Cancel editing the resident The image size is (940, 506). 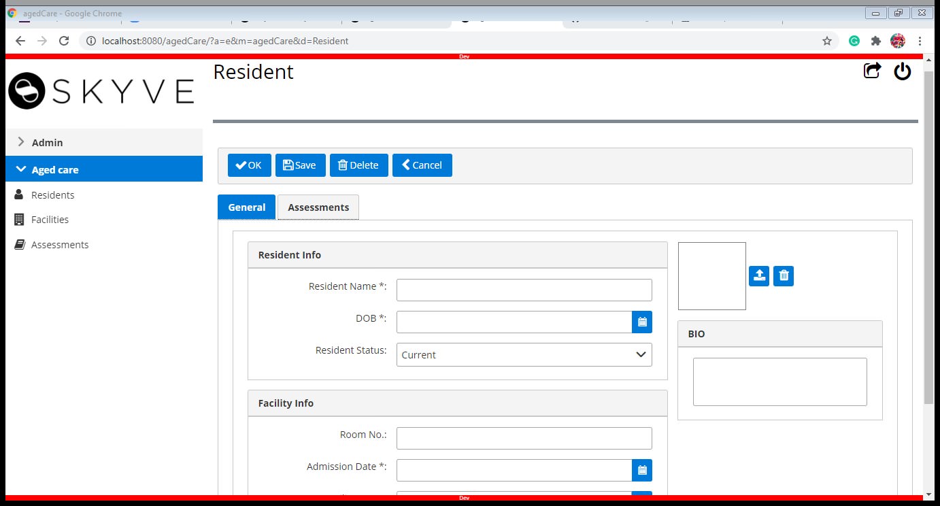[x=422, y=165]
